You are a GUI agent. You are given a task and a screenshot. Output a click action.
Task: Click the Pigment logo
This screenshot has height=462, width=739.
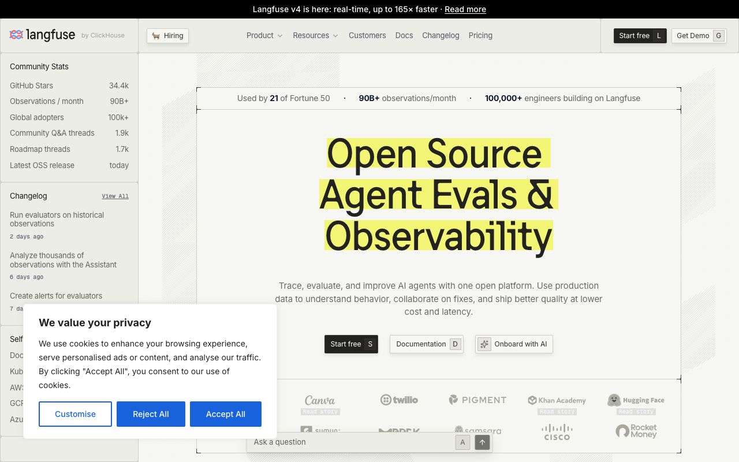pos(477,400)
